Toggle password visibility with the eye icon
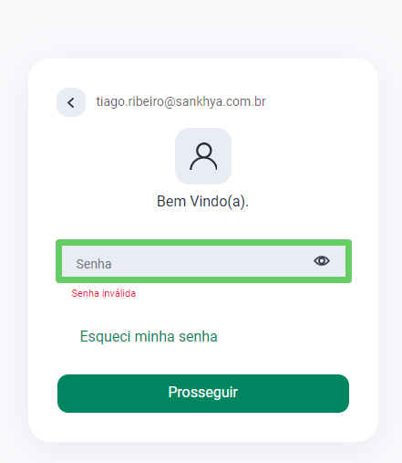 point(322,261)
